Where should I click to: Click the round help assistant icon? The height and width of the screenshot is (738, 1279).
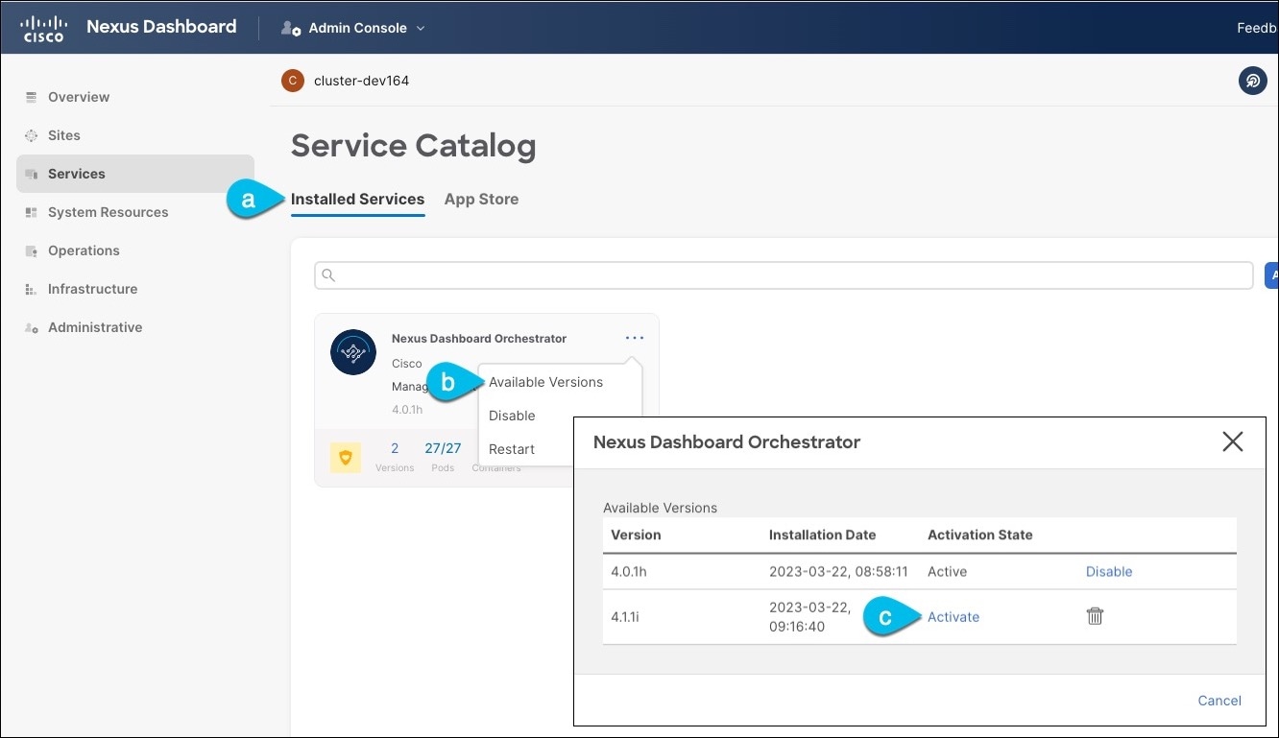(1252, 81)
